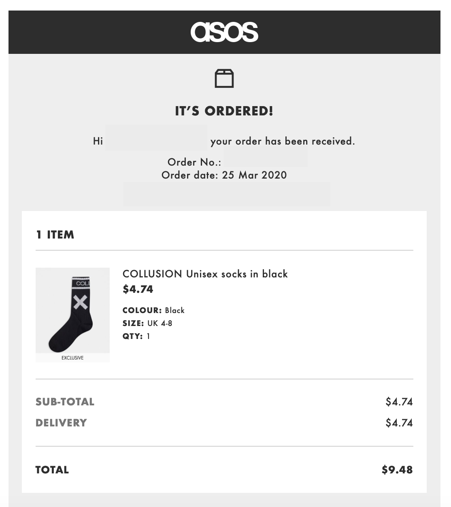
Task: Click the delivery cost amount
Action: pyautogui.click(x=399, y=423)
